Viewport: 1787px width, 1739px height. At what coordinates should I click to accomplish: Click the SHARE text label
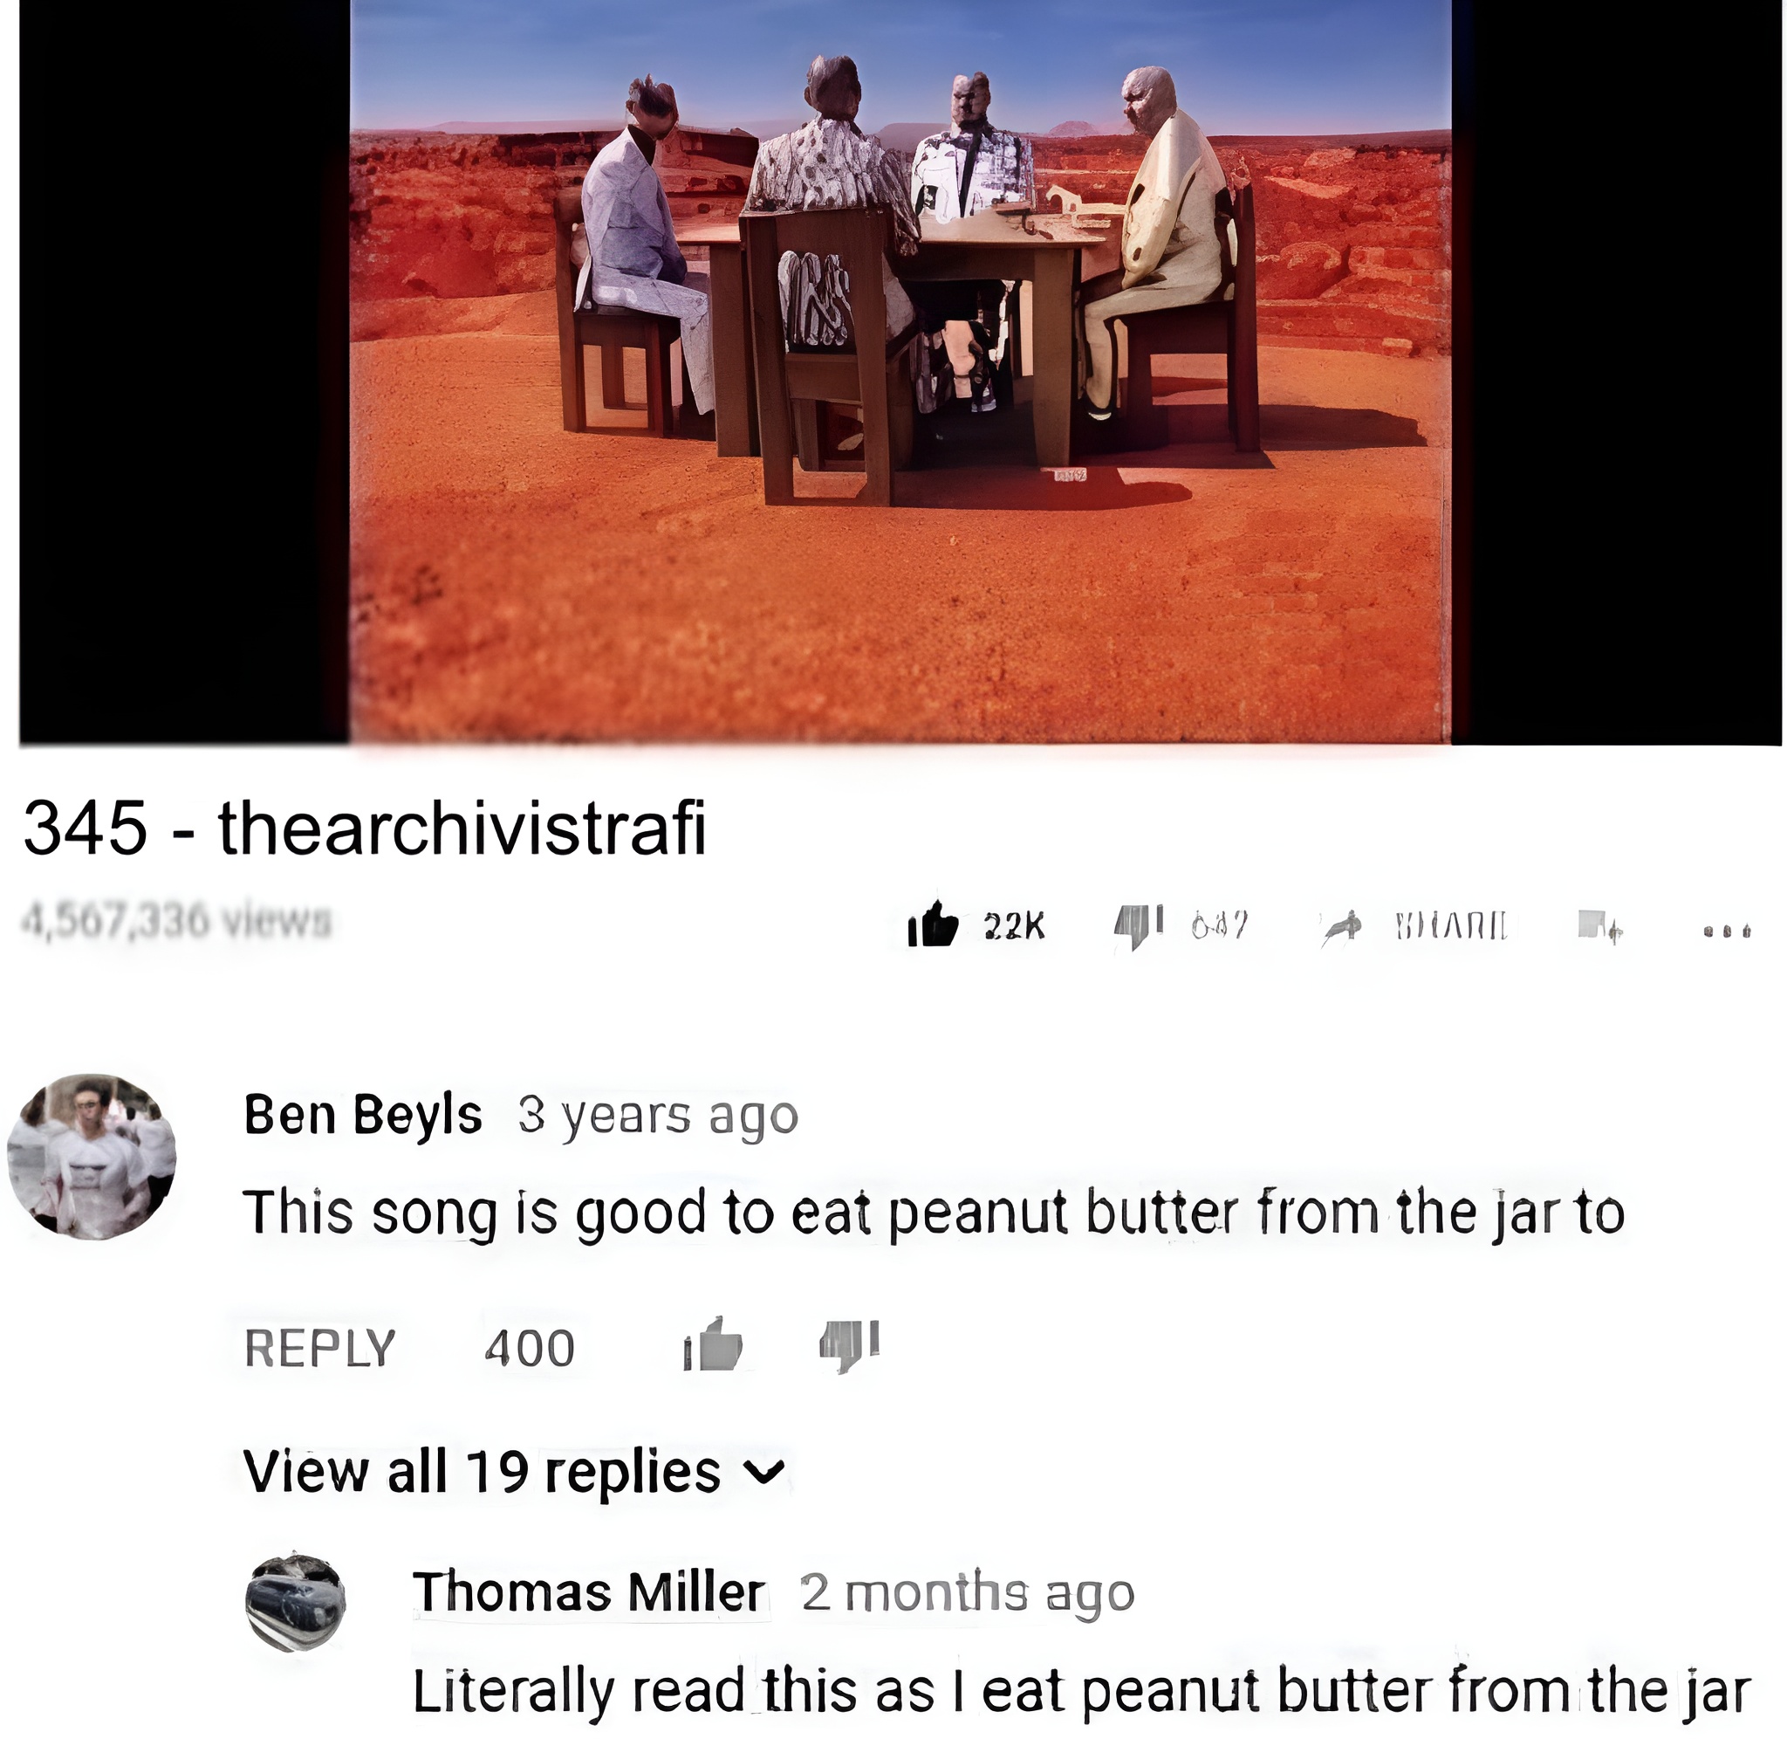click(1451, 926)
